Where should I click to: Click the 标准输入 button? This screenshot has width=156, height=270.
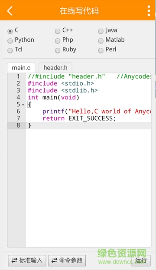click(27, 260)
